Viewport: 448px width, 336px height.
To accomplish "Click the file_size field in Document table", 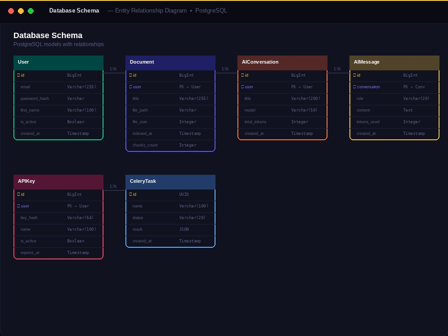I will point(170,122).
